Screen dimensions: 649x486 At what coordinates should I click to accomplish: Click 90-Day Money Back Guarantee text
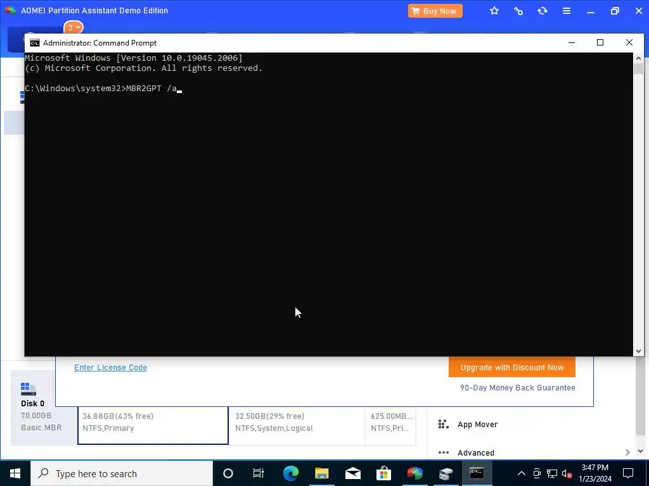pyautogui.click(x=517, y=388)
